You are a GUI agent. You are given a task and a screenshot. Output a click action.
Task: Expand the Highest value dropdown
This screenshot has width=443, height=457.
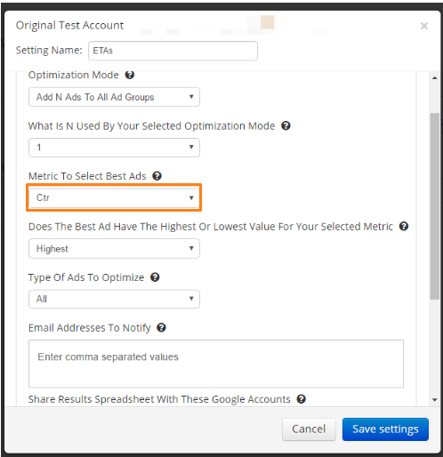114,248
